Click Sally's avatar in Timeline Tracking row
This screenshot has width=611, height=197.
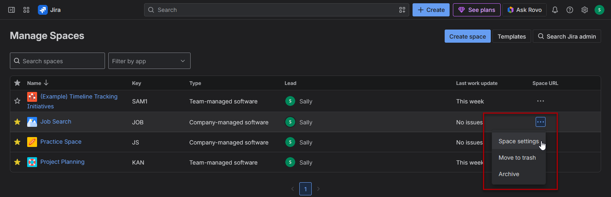coord(290,101)
